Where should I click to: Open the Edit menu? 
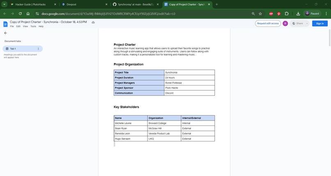[x=18, y=26]
